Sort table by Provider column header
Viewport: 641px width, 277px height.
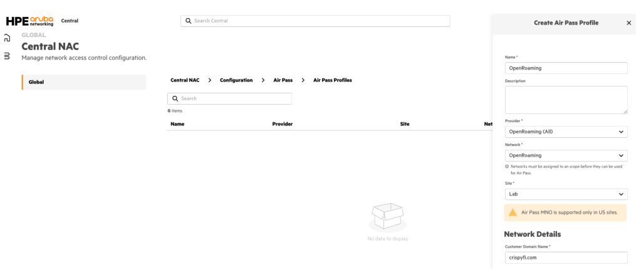point(282,124)
